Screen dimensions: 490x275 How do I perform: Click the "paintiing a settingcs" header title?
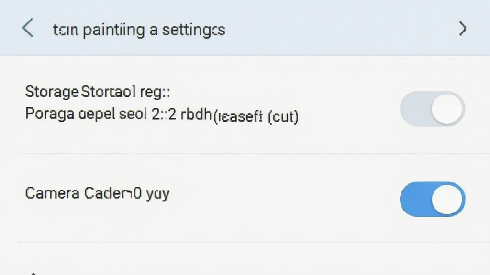[x=154, y=30]
